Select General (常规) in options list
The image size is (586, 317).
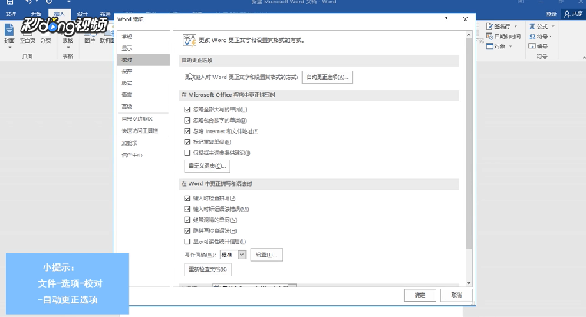tap(143, 36)
